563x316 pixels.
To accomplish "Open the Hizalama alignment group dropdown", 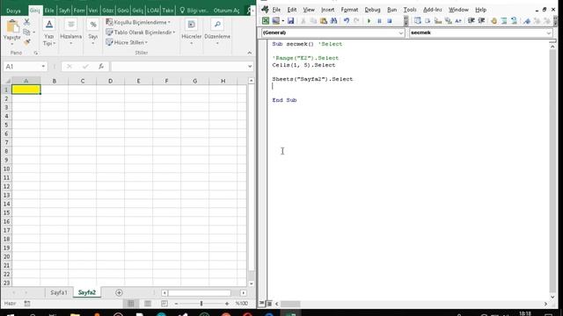I will (70, 33).
